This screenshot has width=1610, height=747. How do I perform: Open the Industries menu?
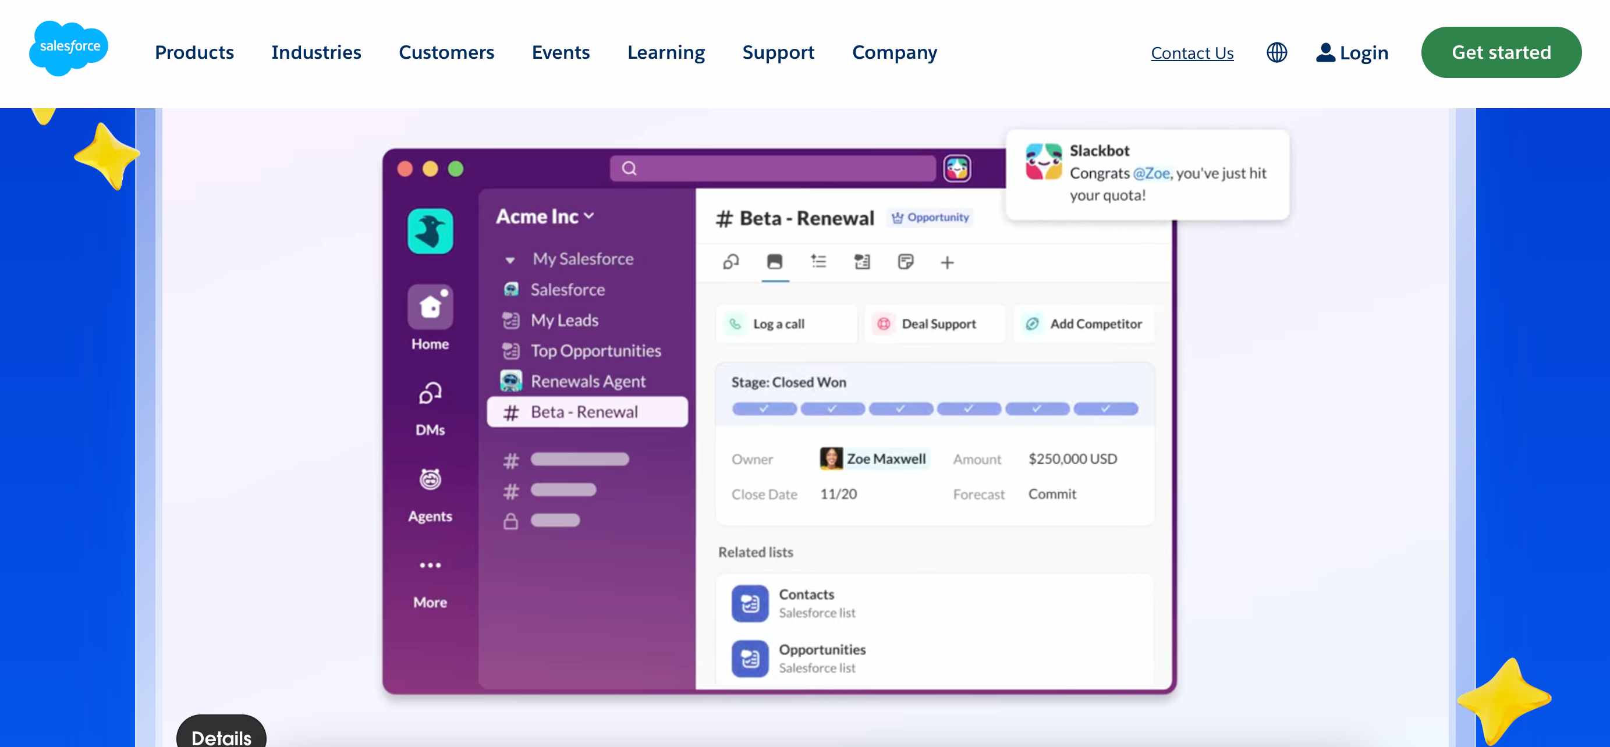(x=316, y=52)
